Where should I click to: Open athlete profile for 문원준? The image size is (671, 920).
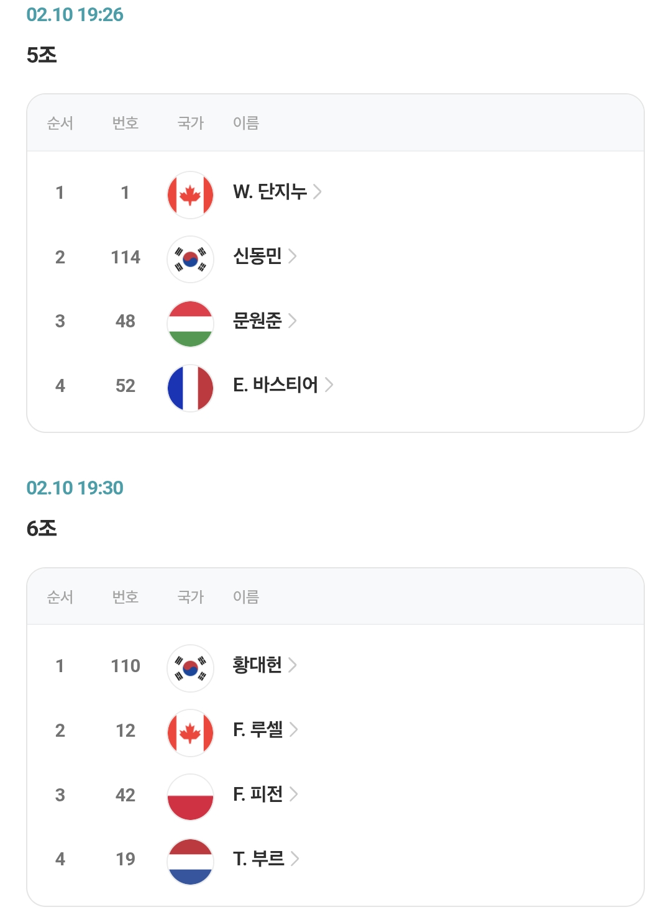pos(257,321)
